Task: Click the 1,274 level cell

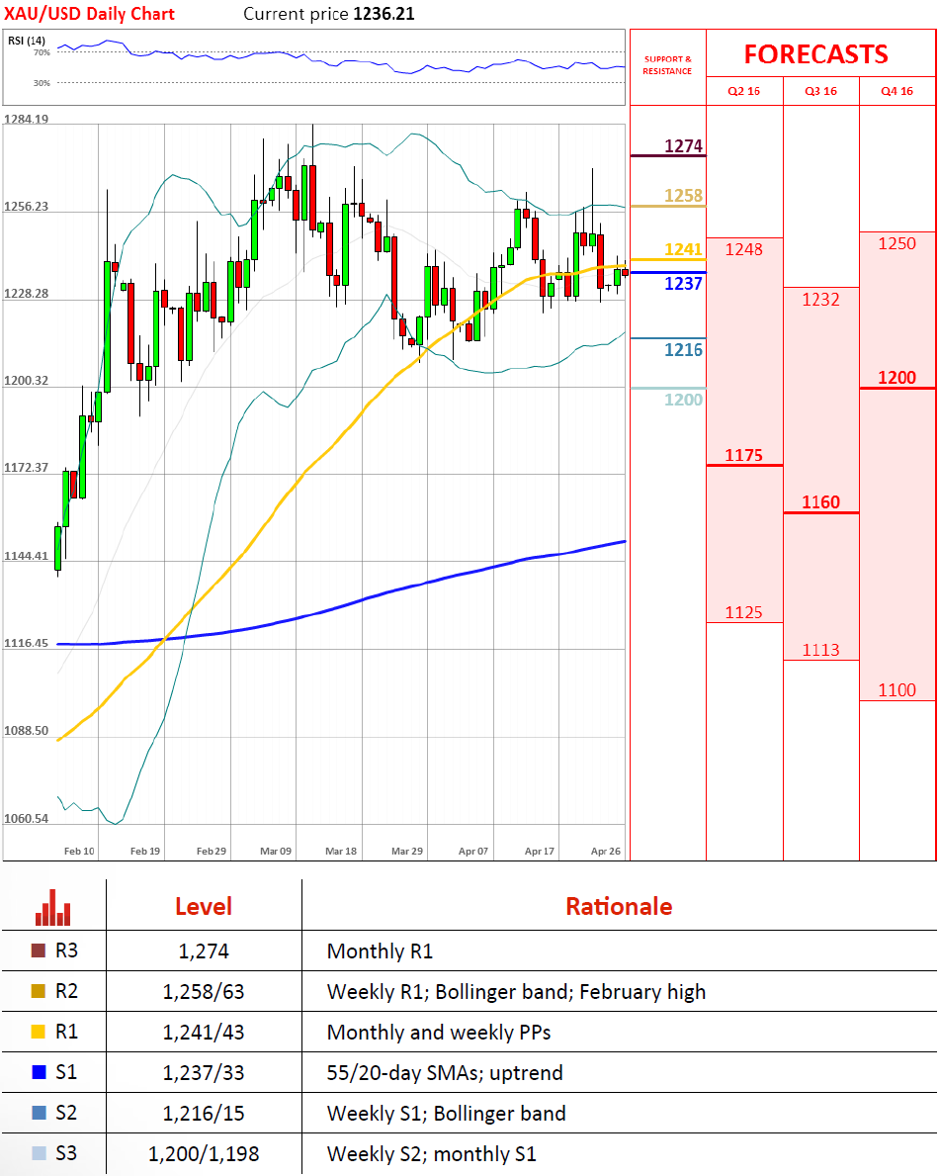Action: click(x=204, y=951)
